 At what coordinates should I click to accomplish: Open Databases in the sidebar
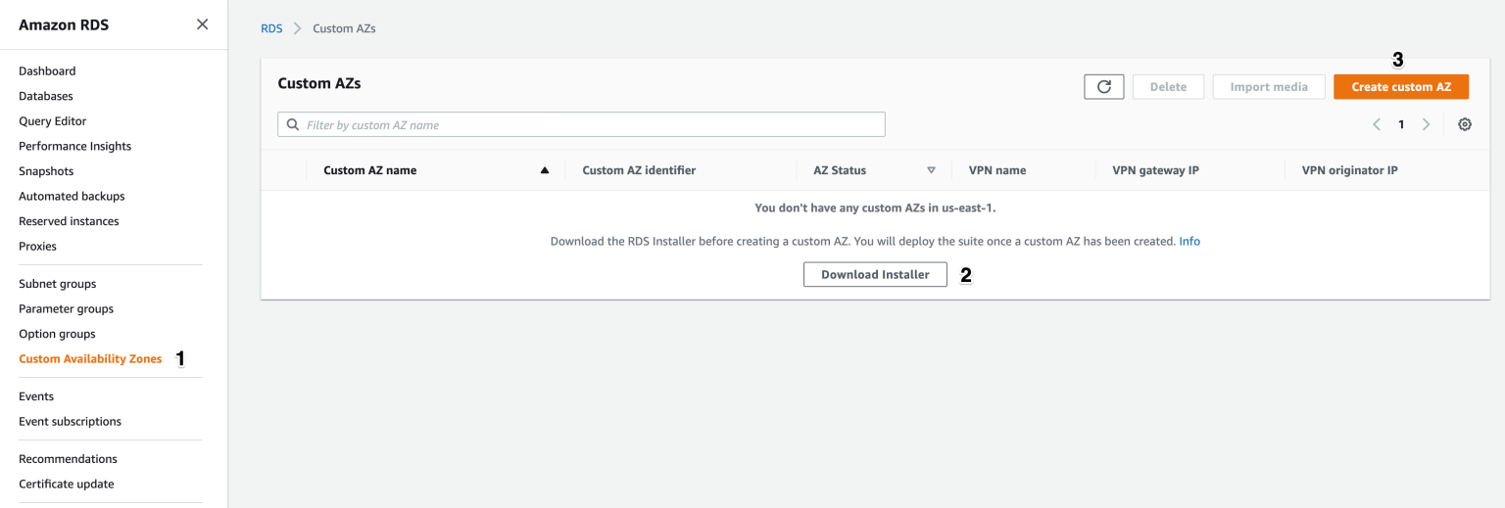click(46, 96)
